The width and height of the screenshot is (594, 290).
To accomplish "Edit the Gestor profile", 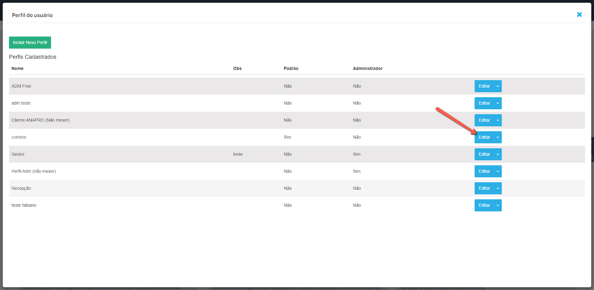I will (x=484, y=154).
